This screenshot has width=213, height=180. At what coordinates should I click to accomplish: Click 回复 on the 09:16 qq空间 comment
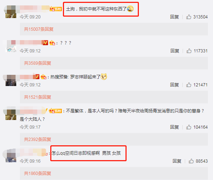pos(177,161)
